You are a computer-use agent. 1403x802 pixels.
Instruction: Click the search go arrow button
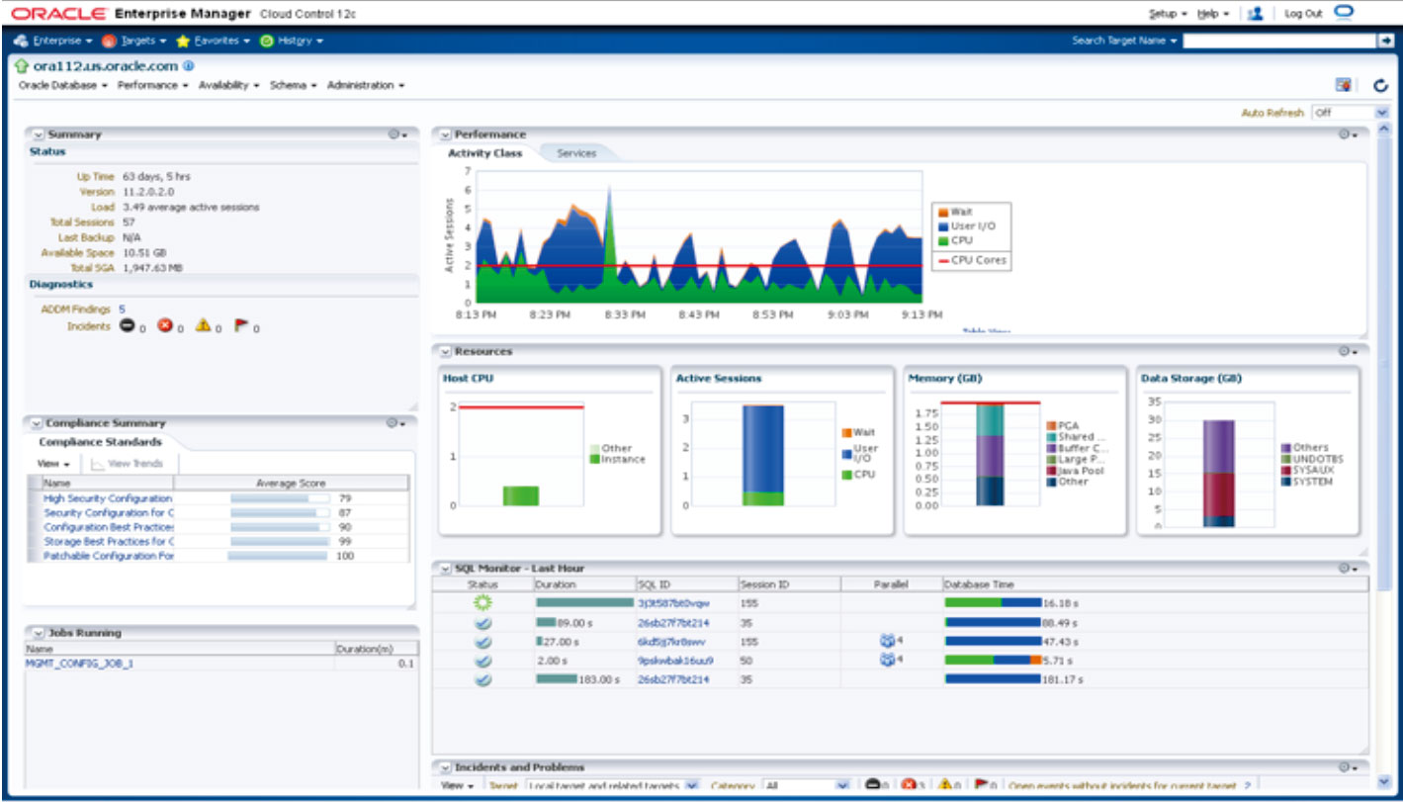1385,41
